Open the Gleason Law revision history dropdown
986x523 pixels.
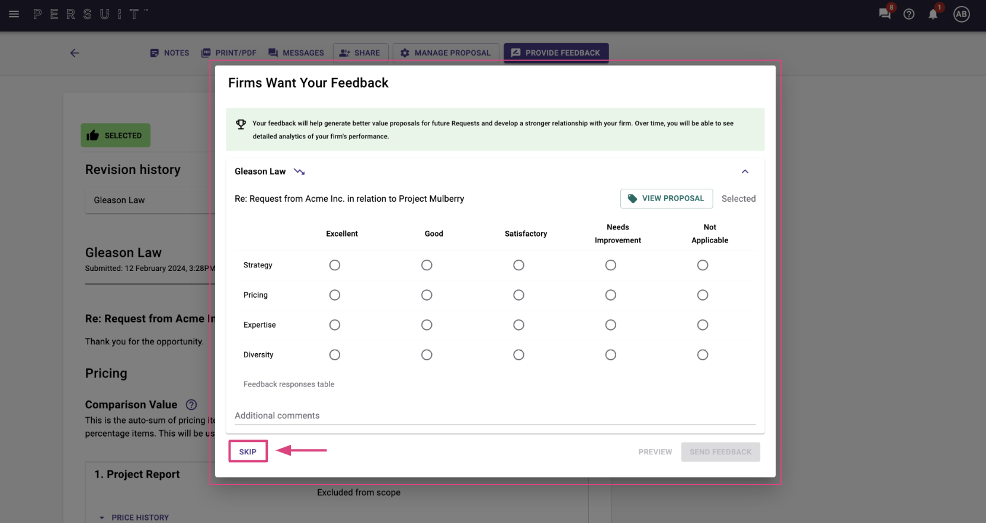click(x=150, y=201)
